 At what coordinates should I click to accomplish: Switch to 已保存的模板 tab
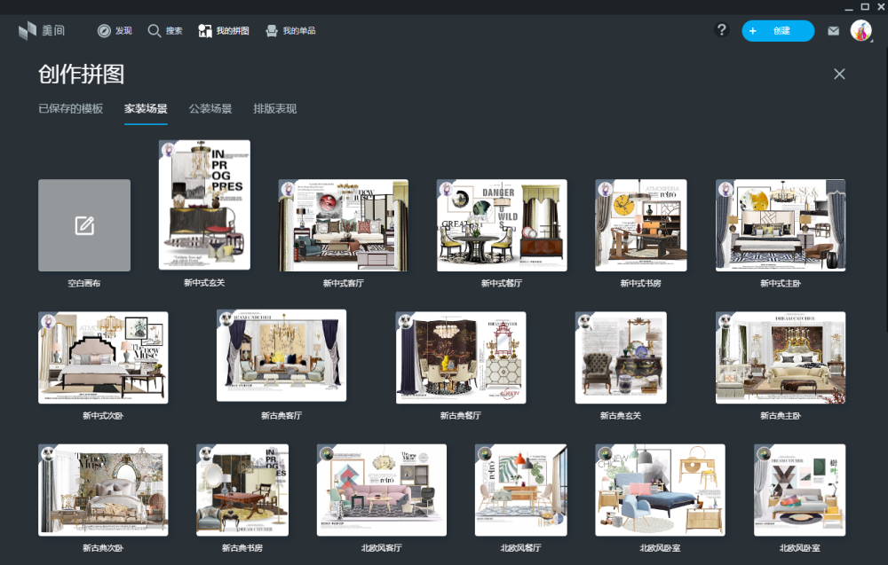click(x=70, y=109)
